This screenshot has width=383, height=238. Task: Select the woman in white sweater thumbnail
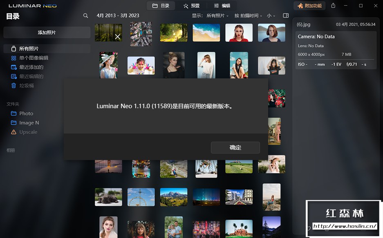[x=206, y=65]
